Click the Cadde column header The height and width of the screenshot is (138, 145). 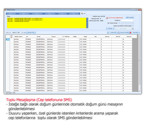click(x=75, y=37)
